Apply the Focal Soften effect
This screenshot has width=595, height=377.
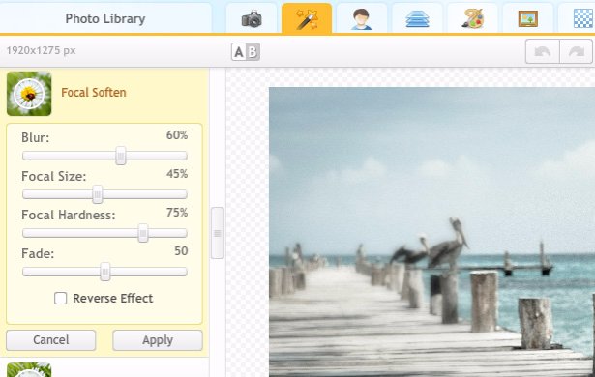click(158, 340)
